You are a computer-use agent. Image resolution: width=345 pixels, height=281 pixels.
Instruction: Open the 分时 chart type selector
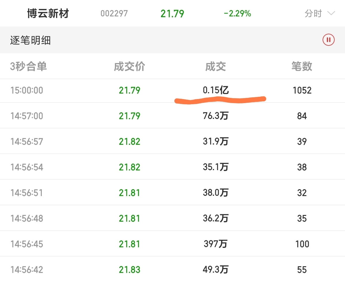click(x=320, y=14)
